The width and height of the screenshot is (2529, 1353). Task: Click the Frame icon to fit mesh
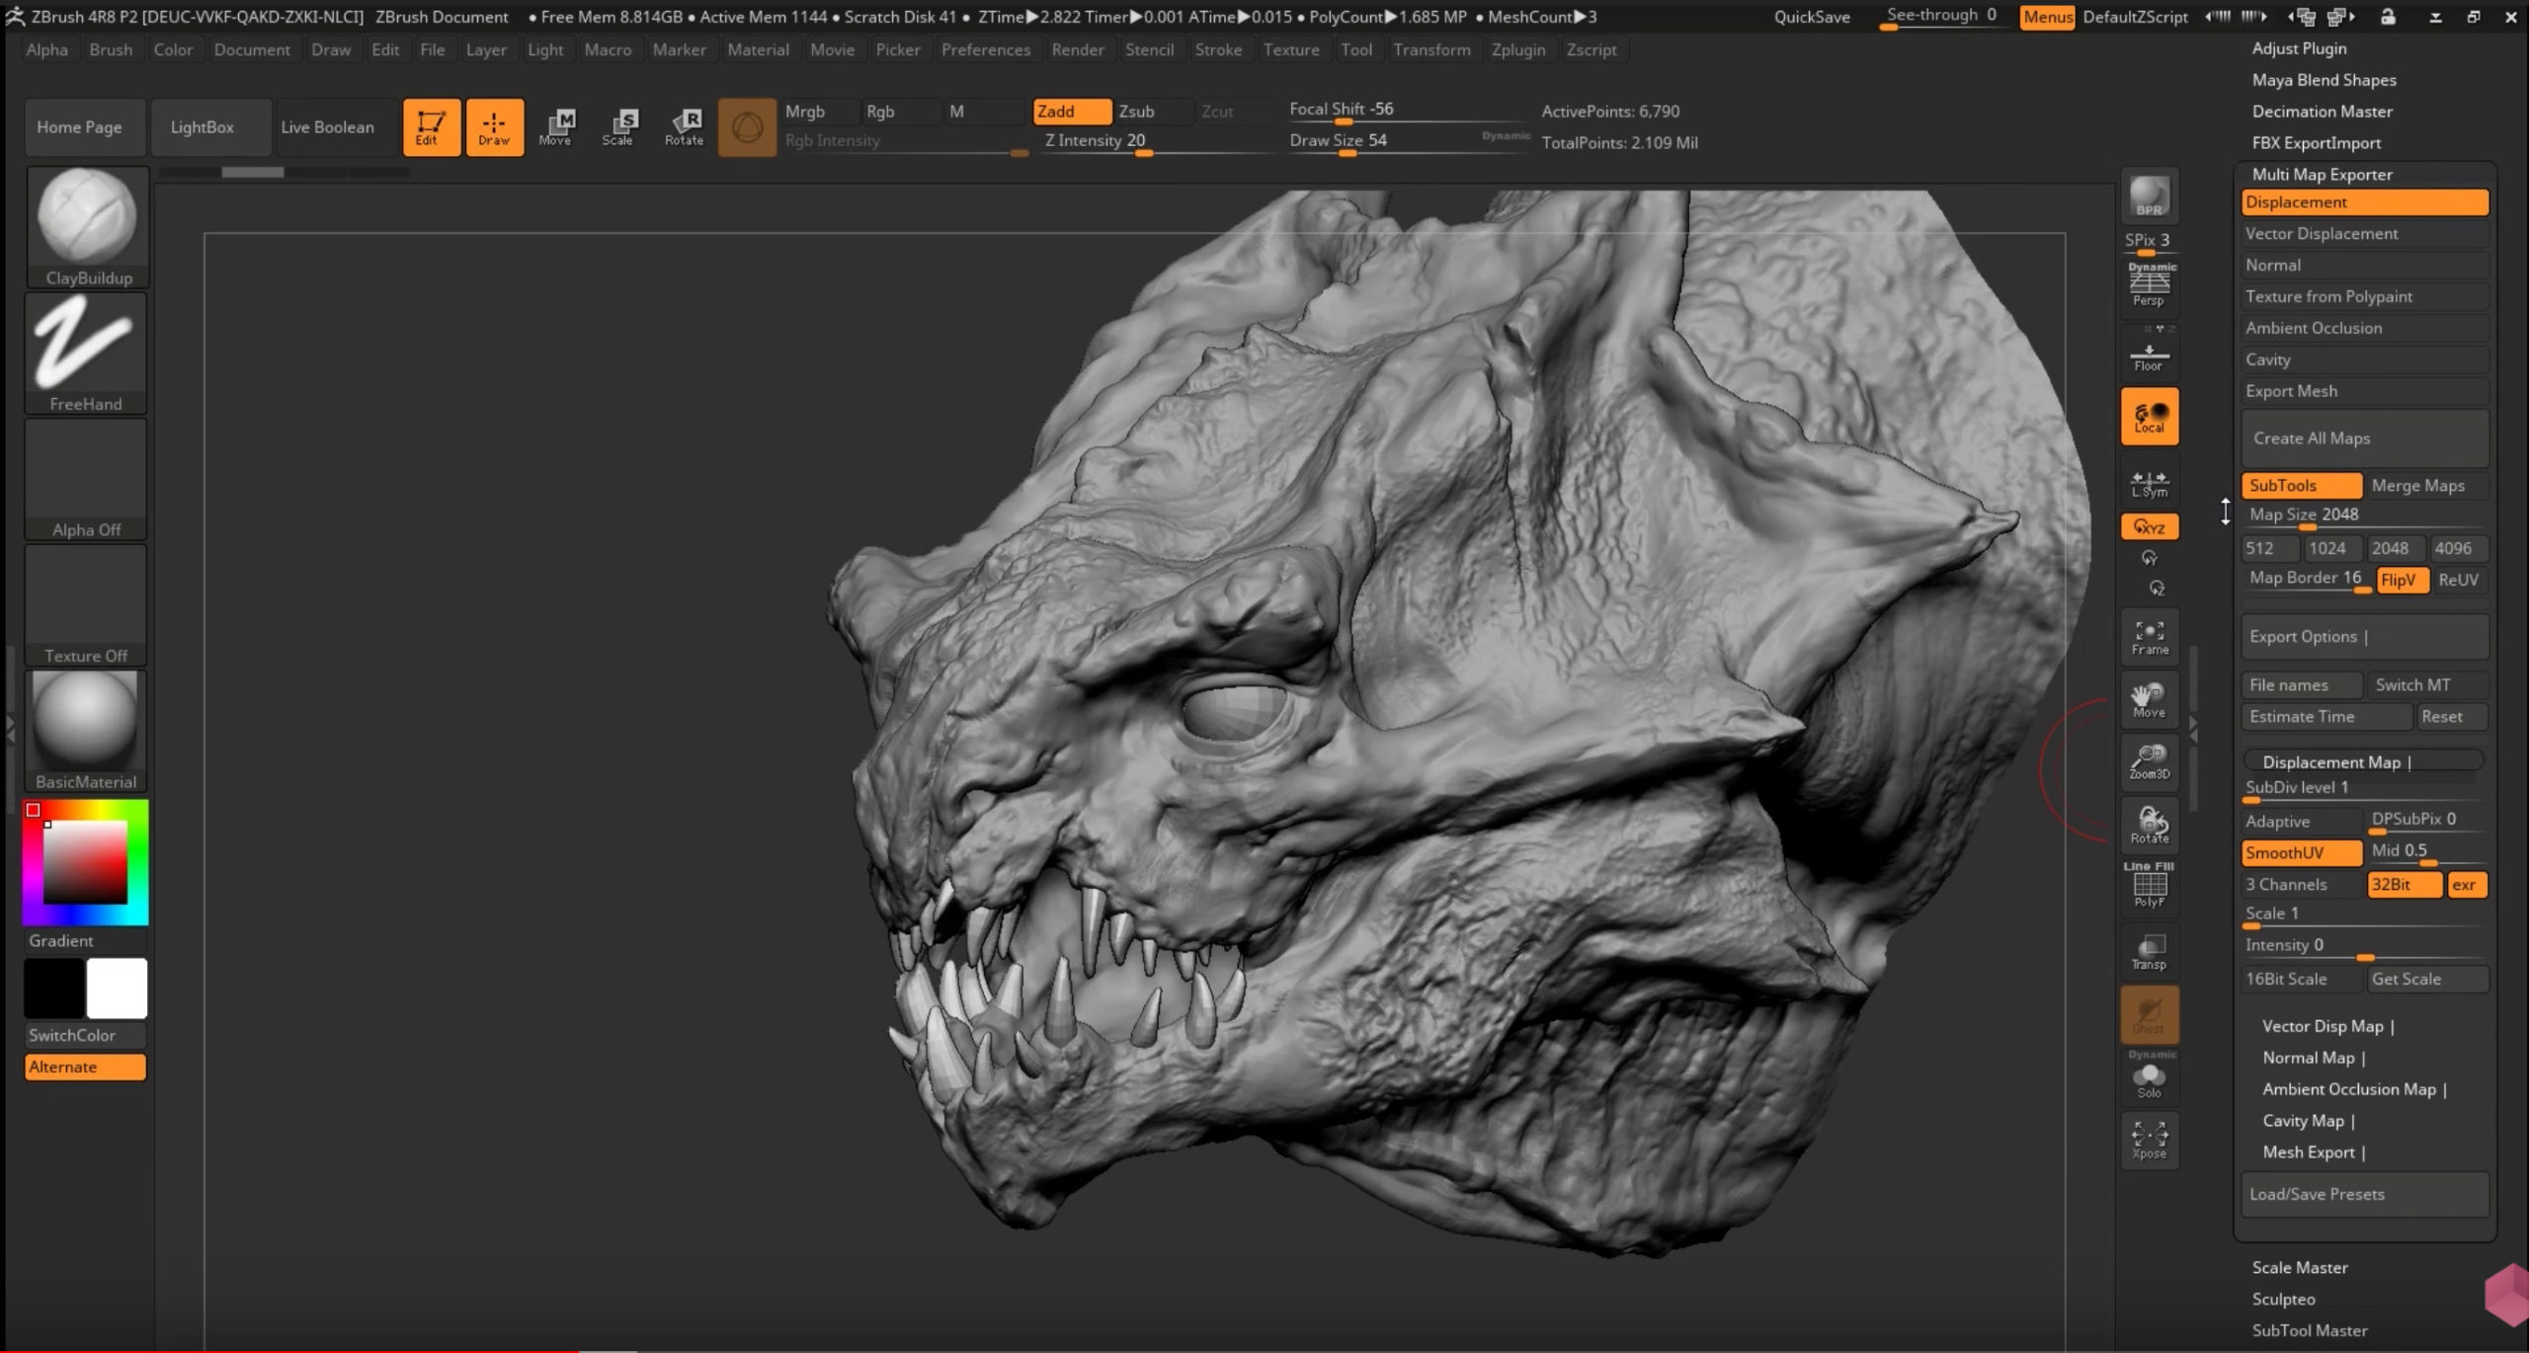(2149, 635)
